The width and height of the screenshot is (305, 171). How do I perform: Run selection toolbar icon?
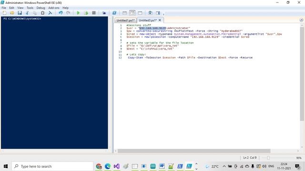(x=86, y=13)
